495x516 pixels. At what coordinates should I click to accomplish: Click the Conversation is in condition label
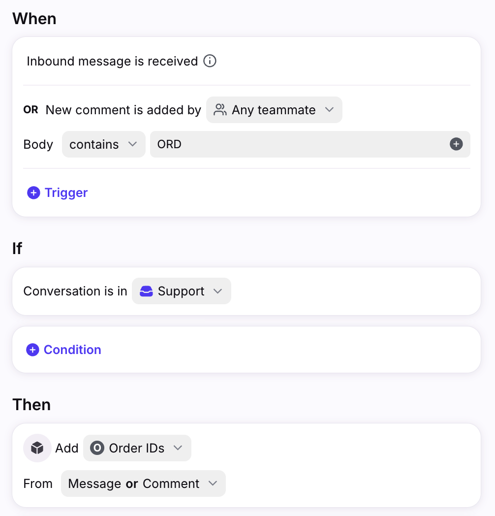click(75, 291)
